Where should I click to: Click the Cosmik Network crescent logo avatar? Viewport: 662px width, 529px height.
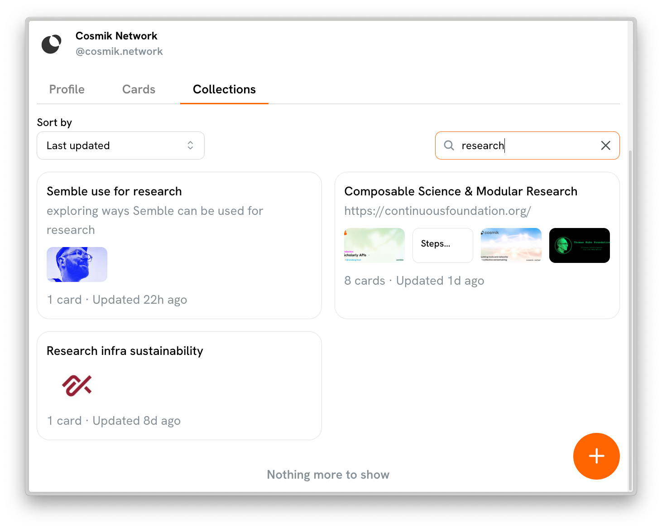click(52, 44)
